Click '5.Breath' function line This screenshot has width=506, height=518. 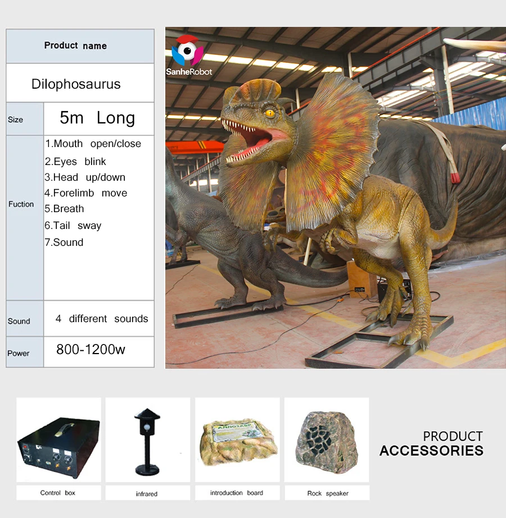coord(64,209)
